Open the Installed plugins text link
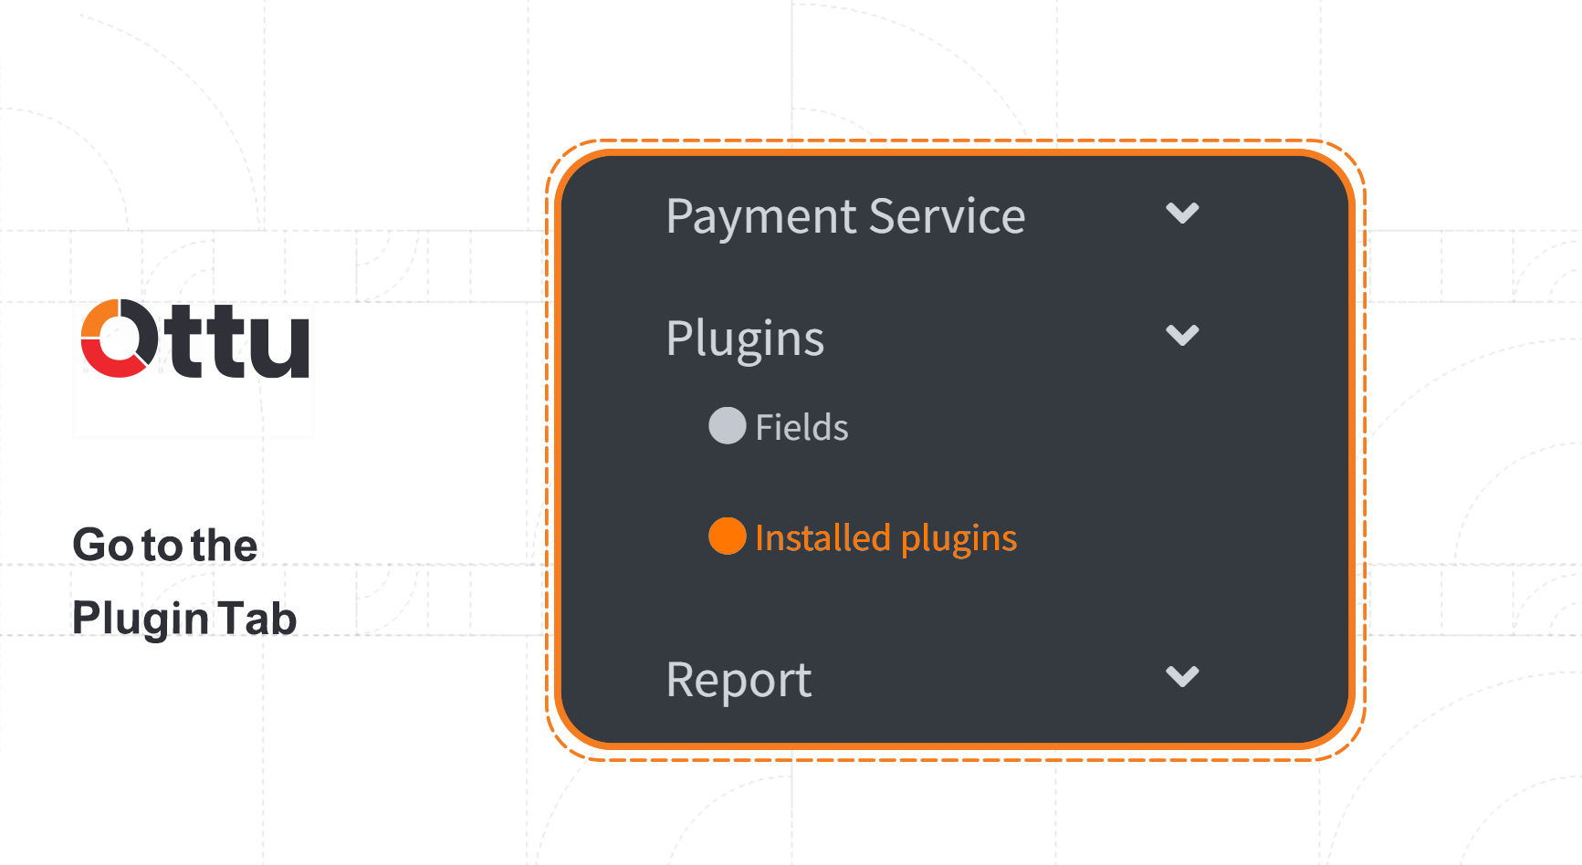 (885, 538)
